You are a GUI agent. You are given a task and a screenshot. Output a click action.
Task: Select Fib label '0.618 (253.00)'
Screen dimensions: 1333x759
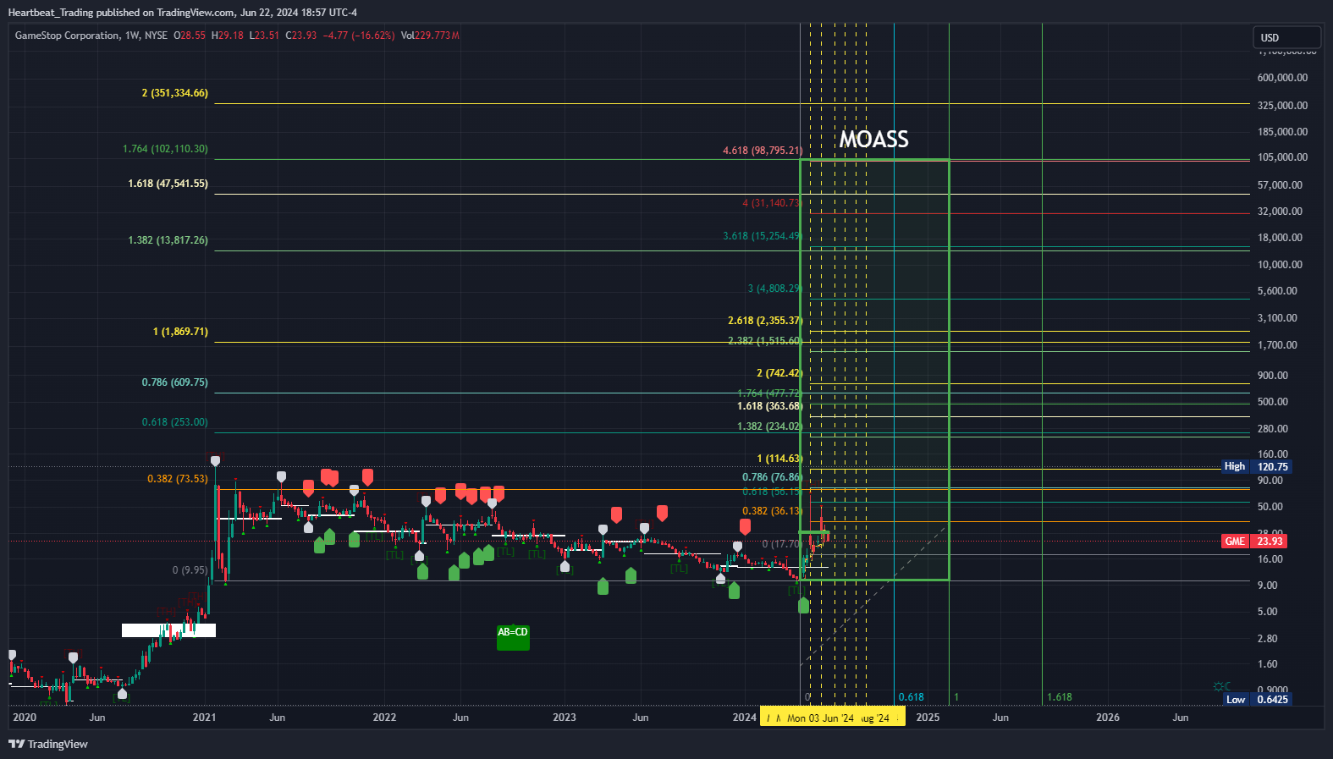(174, 422)
